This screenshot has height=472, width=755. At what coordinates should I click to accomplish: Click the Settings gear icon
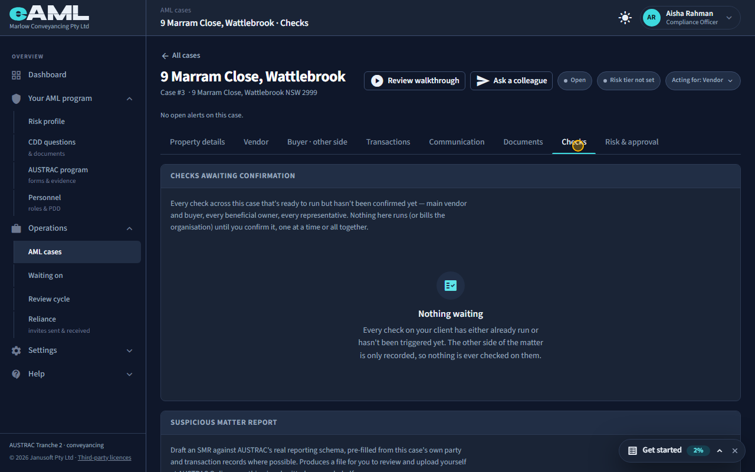pyautogui.click(x=17, y=350)
